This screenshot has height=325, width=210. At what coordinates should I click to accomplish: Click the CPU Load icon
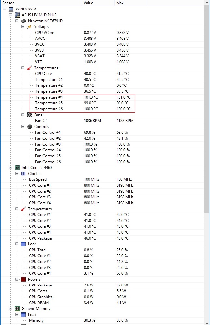23,244
